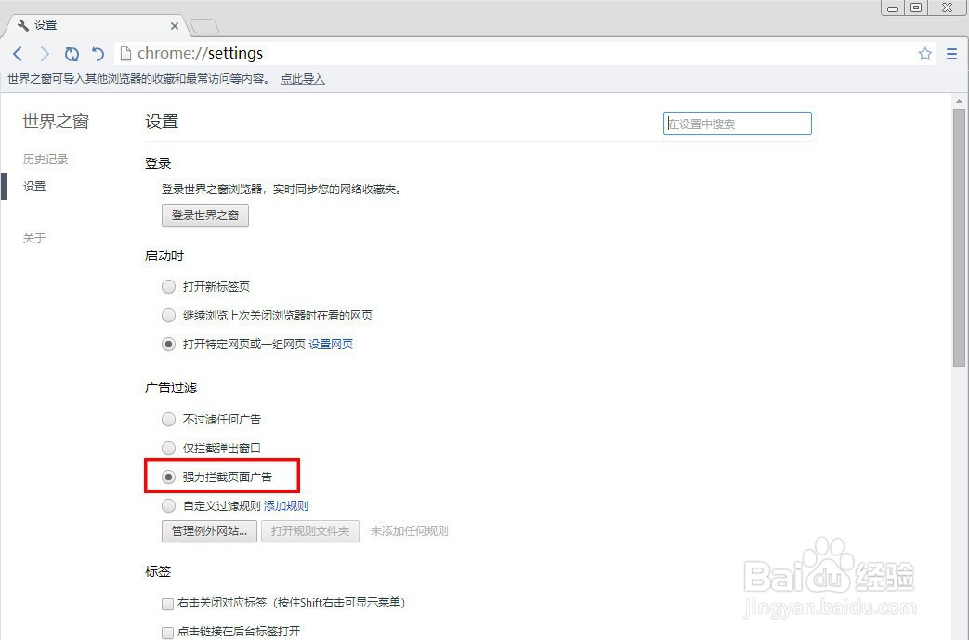Image resolution: width=969 pixels, height=640 pixels.
Task: Click the 启动时 section heading
Action: [x=164, y=255]
